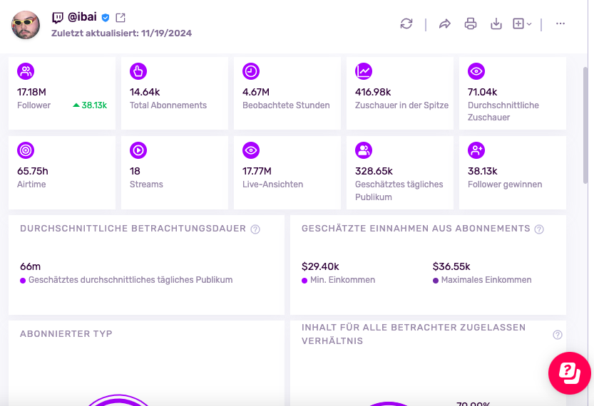The image size is (594, 406).
Task: Click the Zuschauer in der Spitze chart icon
Action: (364, 71)
